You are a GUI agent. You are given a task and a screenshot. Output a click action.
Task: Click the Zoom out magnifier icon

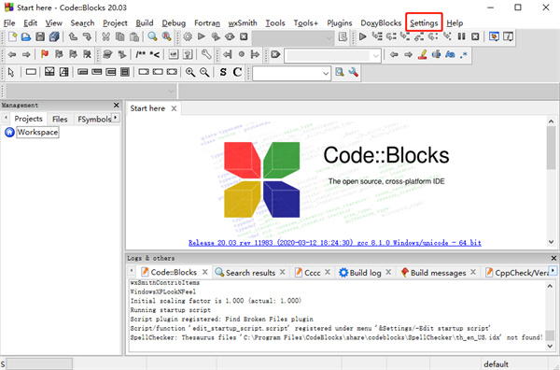(204, 72)
